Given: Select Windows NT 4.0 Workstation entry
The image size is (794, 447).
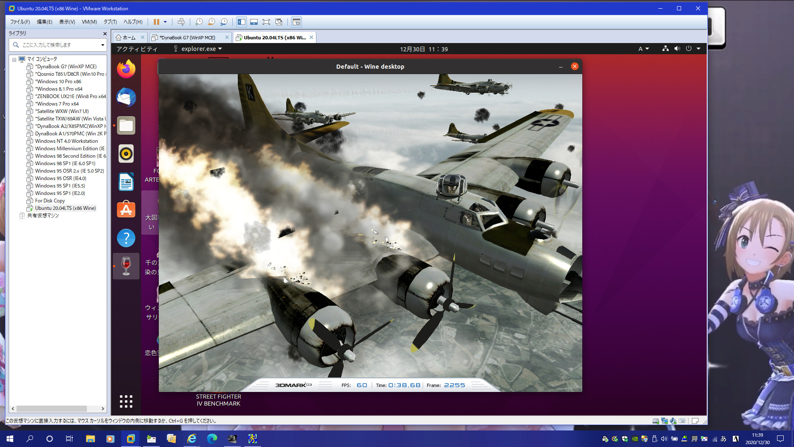Looking at the screenshot, I should pyautogui.click(x=62, y=141).
